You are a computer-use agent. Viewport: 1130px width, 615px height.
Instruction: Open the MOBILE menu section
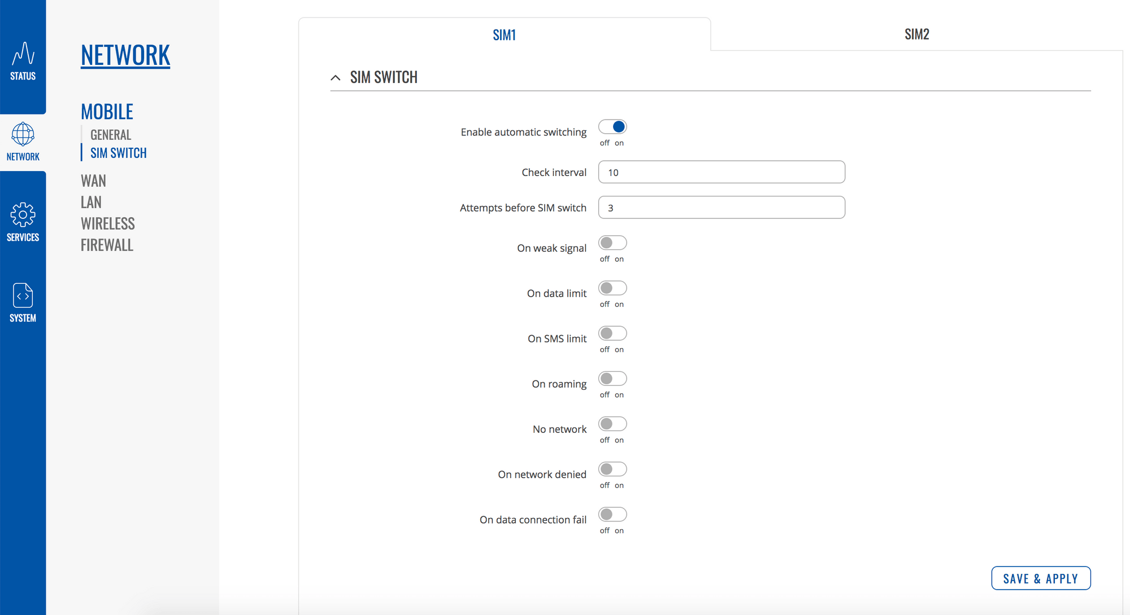[x=107, y=112]
